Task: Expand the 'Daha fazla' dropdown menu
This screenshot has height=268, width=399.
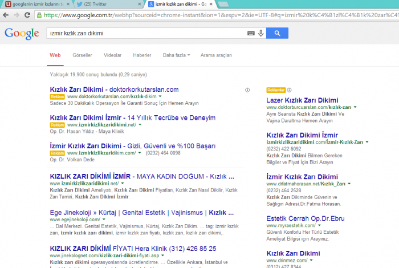Action: (176, 55)
